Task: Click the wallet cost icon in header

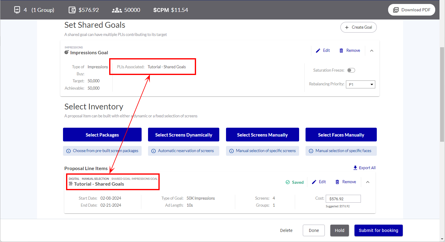Action: [x=72, y=10]
